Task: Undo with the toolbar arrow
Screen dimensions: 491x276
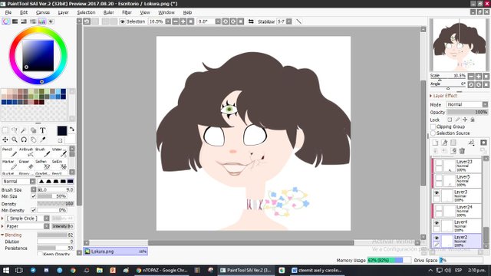Action: 87,21
